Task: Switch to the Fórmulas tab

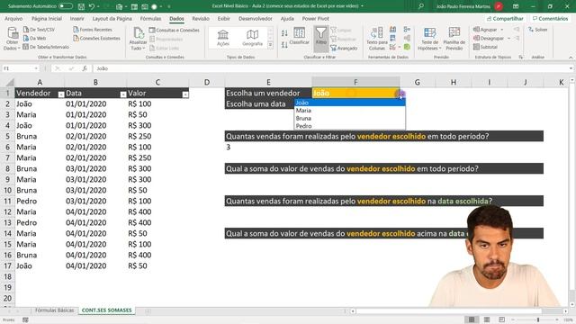Action: [x=150, y=18]
